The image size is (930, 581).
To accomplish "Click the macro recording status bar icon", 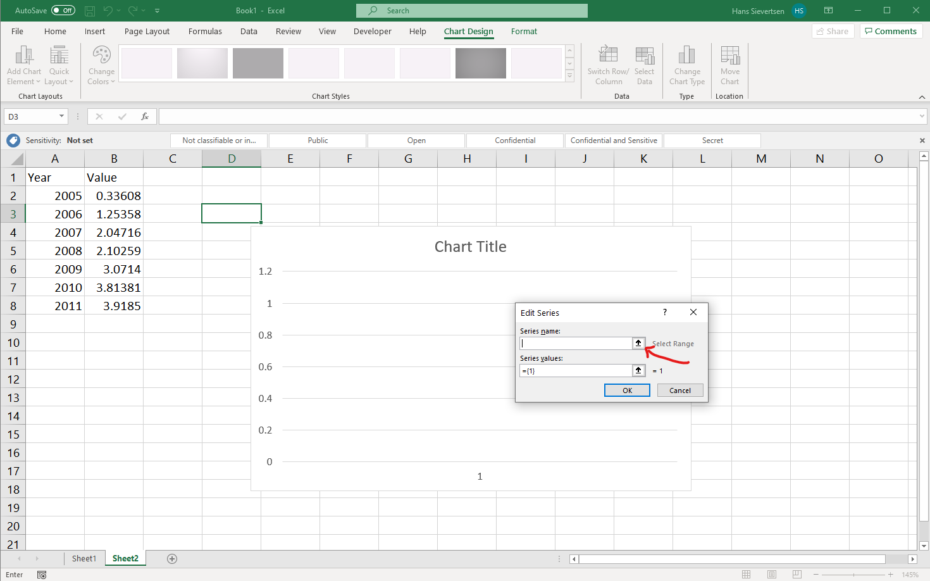I will coord(42,575).
